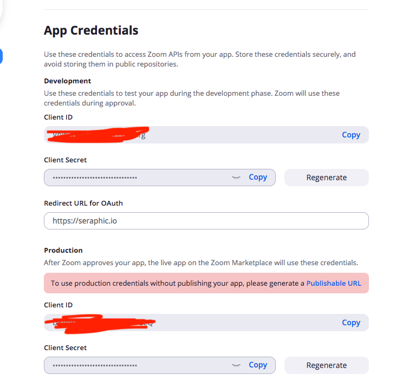The image size is (409, 381).
Task: Click the Production section heading
Action: 63,250
